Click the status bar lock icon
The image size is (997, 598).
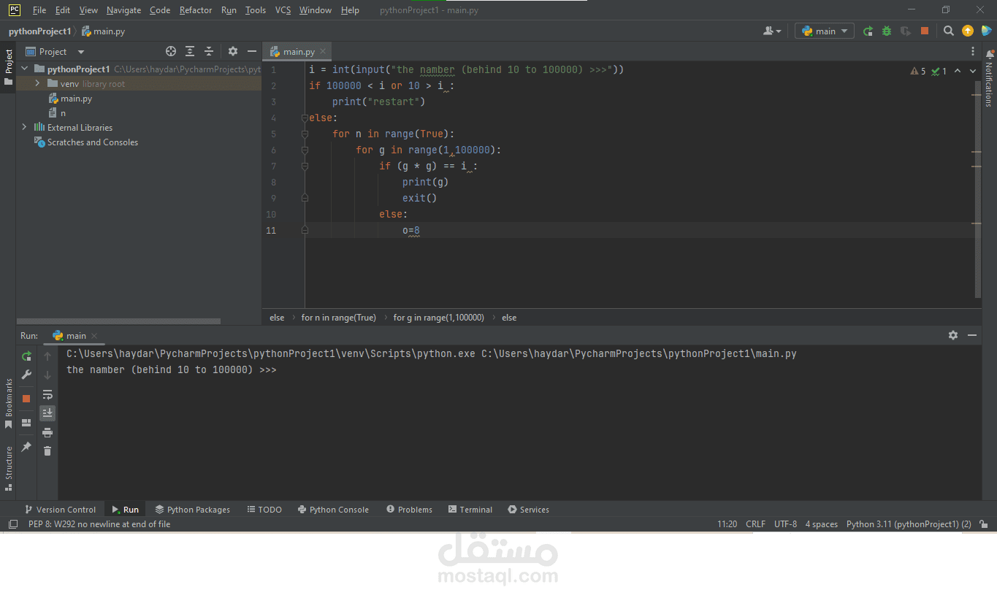coord(985,524)
